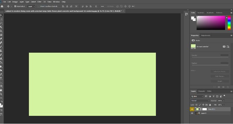Filter layers by adjustment layers icon
This screenshot has width=233, height=124.
(x=210, y=96)
